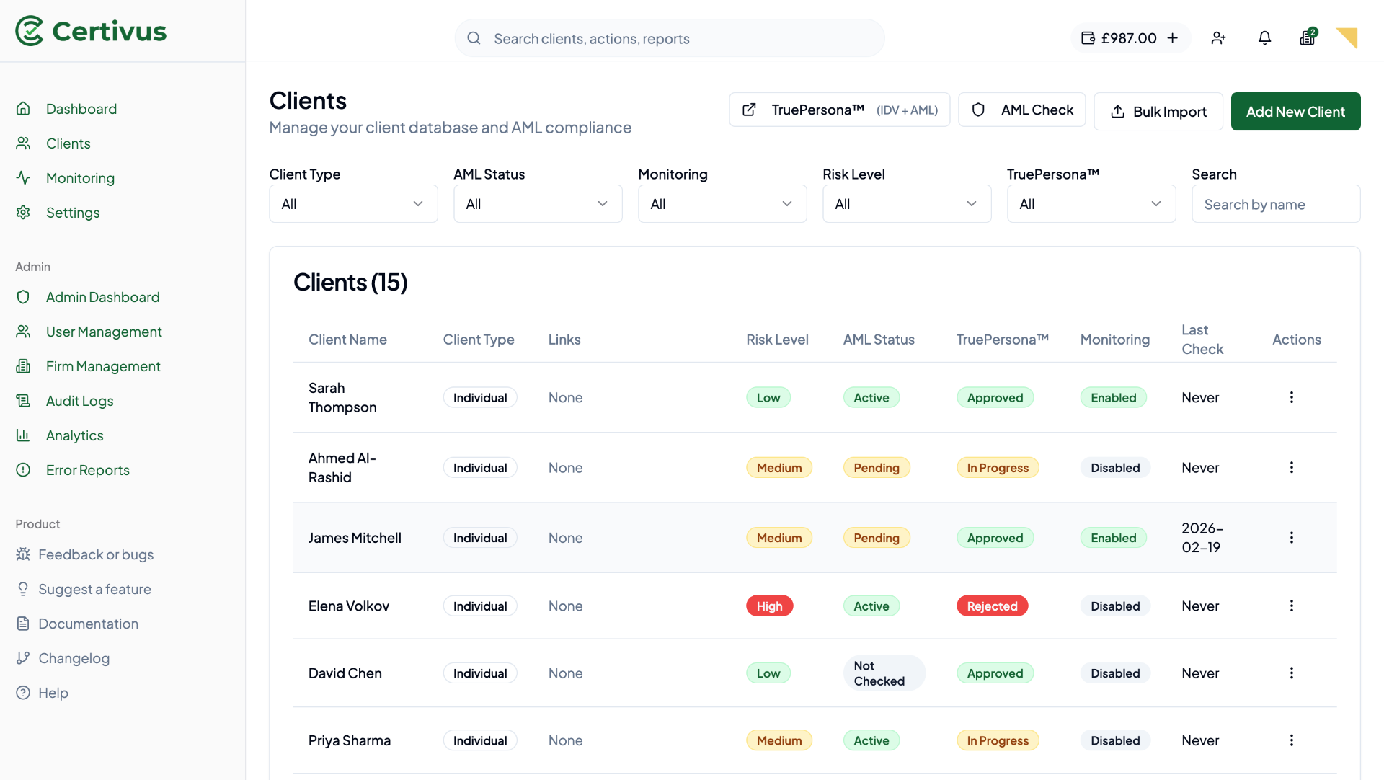Click the Error Reports alert icon
Viewport: 1384px width, 780px height.
(23, 470)
